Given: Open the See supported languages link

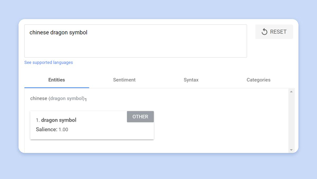Looking at the screenshot, I should click(49, 62).
